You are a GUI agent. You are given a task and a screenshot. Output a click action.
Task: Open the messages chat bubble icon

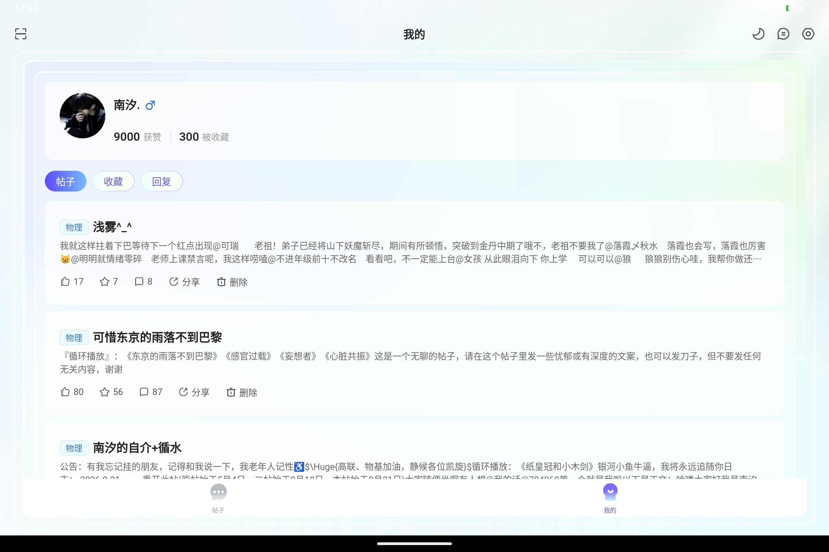tap(783, 34)
